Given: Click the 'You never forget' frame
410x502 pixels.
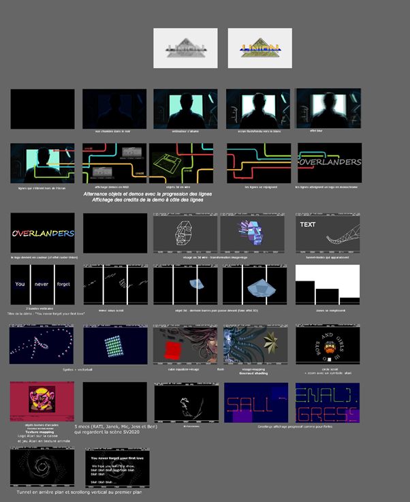Looking at the screenshot, I should tap(42, 285).
